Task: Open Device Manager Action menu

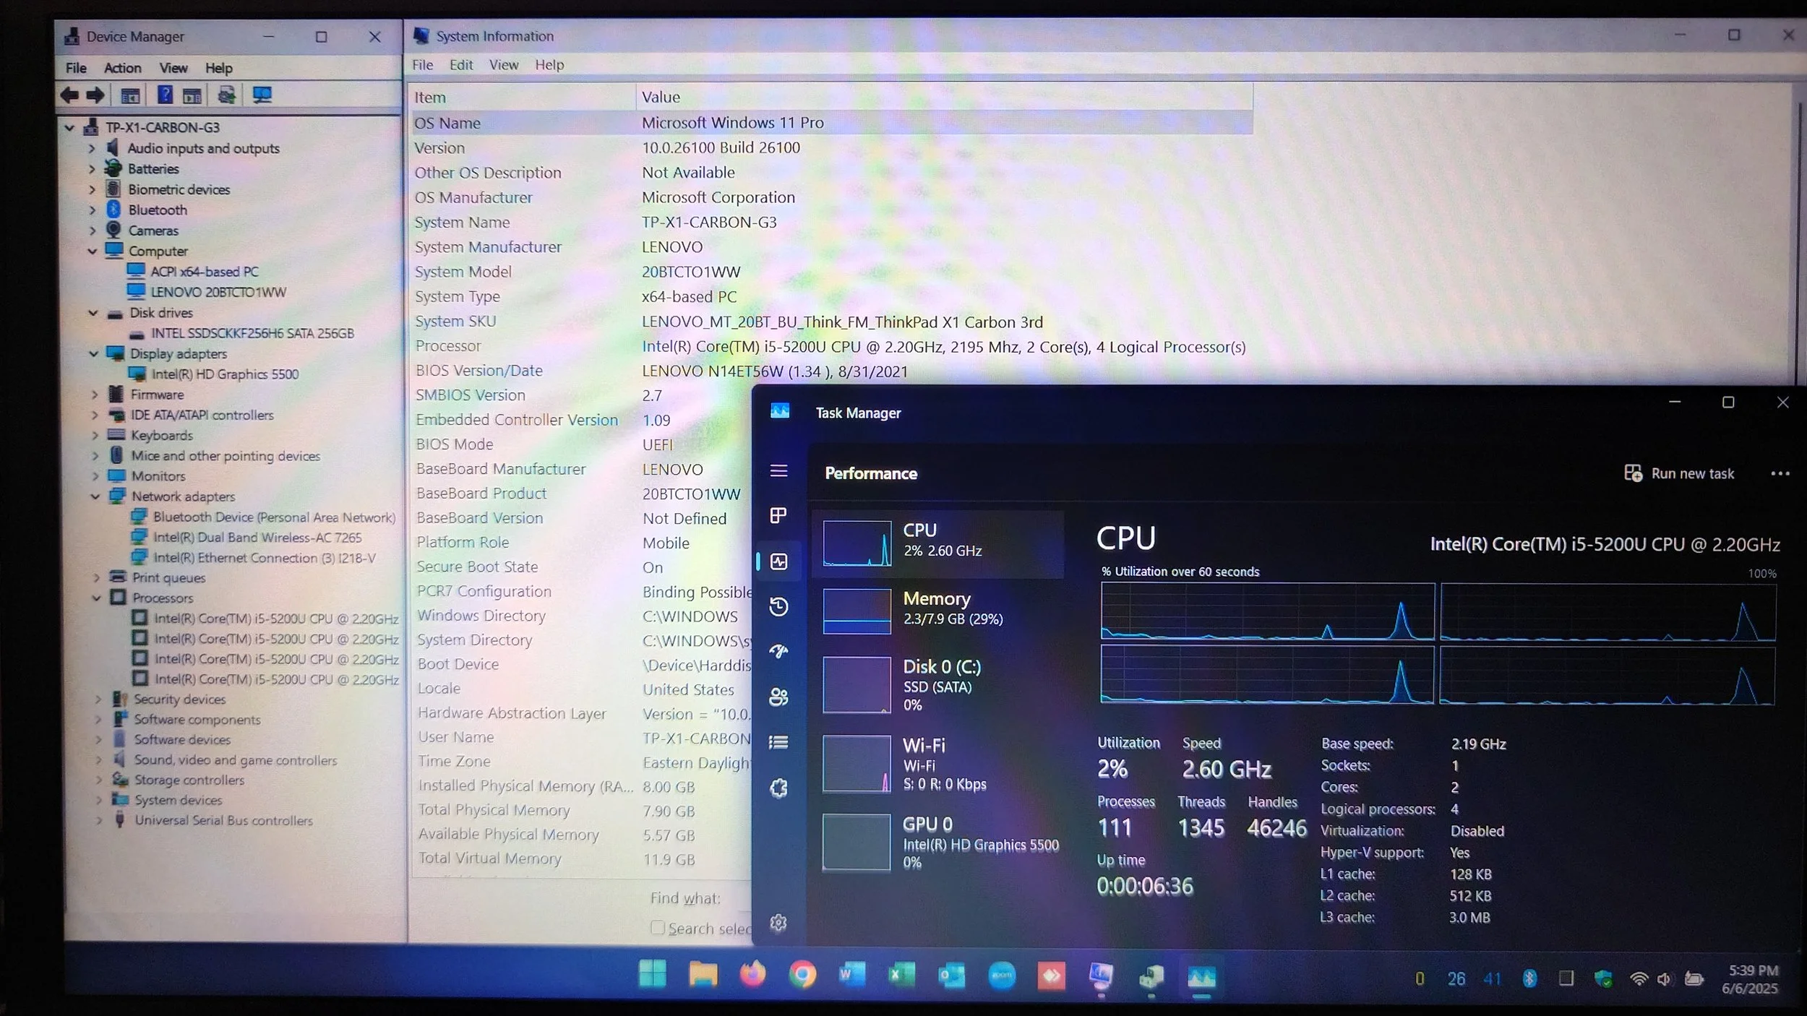Action: pyautogui.click(x=122, y=68)
